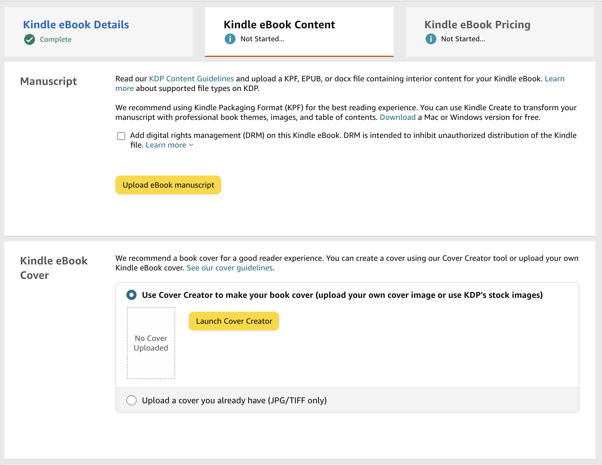Image resolution: width=602 pixels, height=465 pixels.
Task: Click the Launch Cover Creator button
Action: pyautogui.click(x=234, y=321)
